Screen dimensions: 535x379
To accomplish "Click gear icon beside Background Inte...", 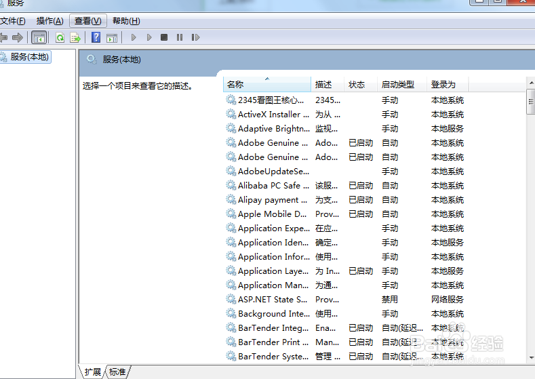I will pos(231,313).
